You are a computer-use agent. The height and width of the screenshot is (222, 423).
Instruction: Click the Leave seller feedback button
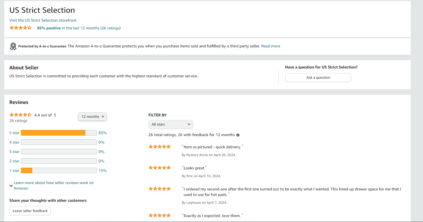coord(30,211)
